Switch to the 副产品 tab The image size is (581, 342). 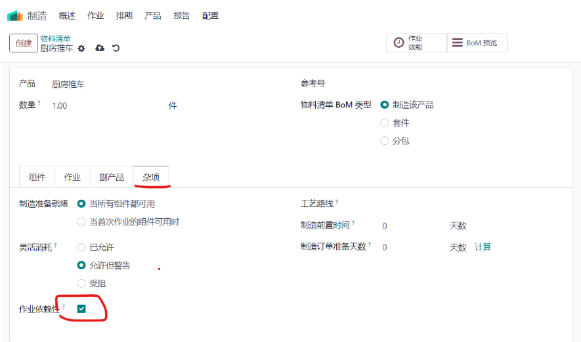click(x=112, y=177)
